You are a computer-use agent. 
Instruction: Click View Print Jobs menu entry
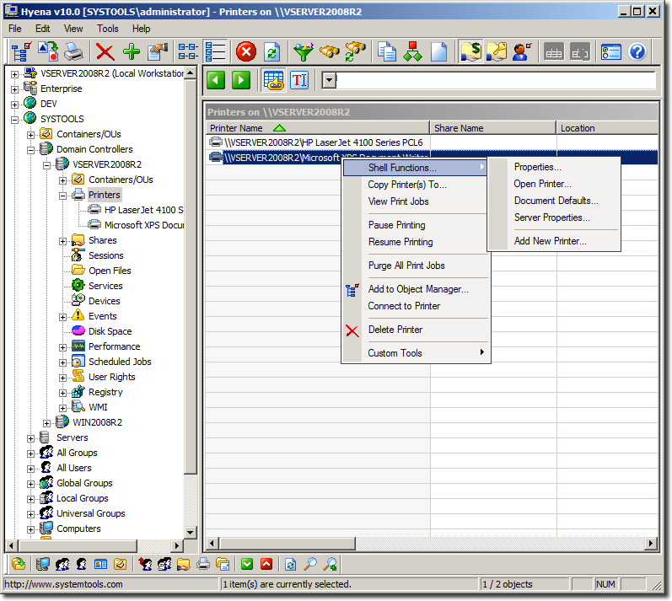398,201
